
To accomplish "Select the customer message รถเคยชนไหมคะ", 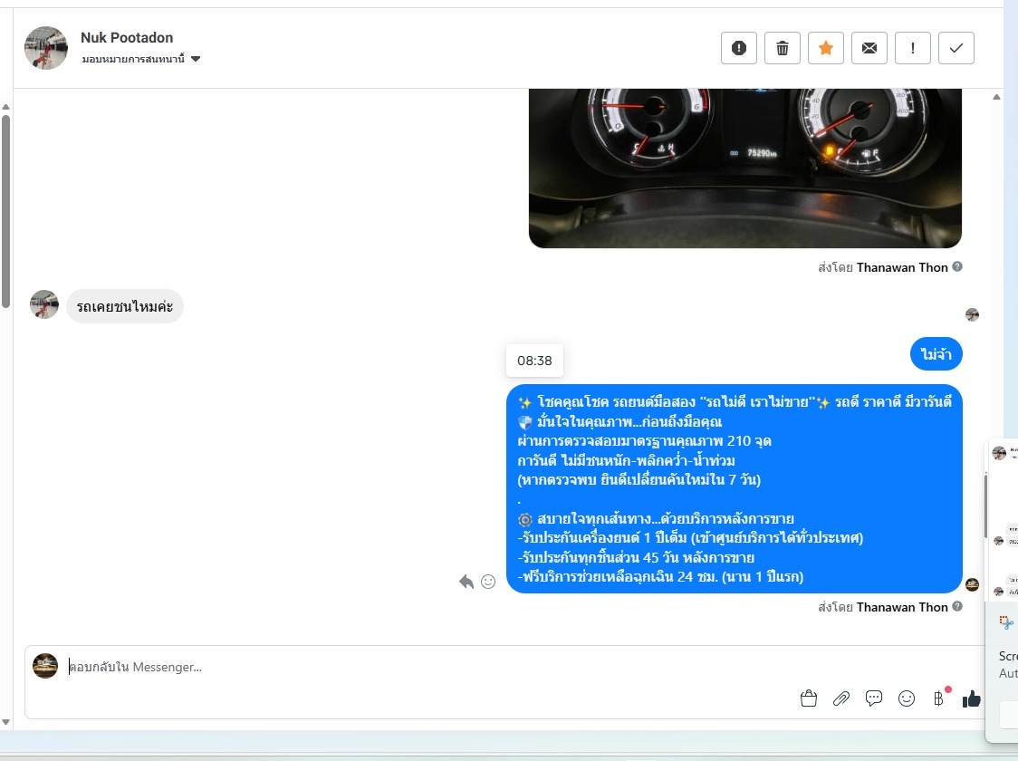I will click(x=125, y=306).
